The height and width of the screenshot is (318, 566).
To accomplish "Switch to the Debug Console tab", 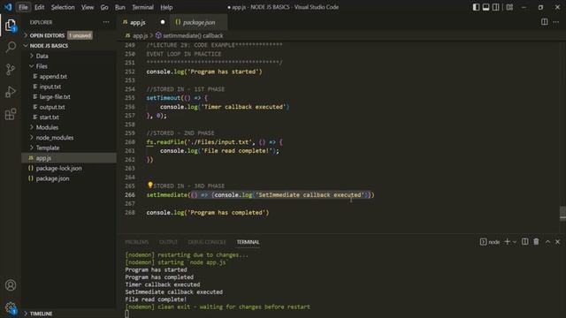I will 207,242.
